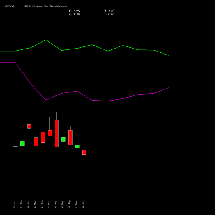
Task: Click the right end of the purple line
Action: tap(169, 87)
